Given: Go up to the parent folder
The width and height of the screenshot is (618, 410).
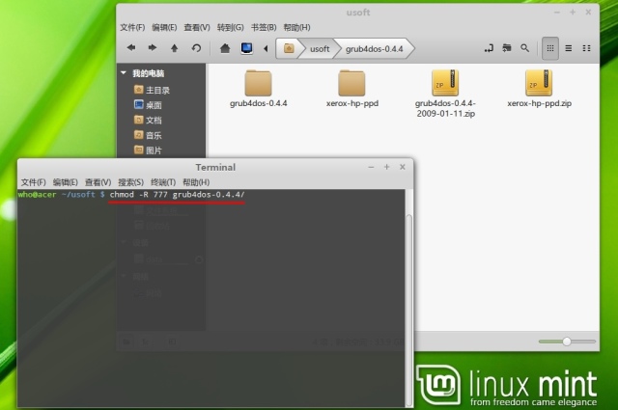Looking at the screenshot, I should [x=174, y=48].
